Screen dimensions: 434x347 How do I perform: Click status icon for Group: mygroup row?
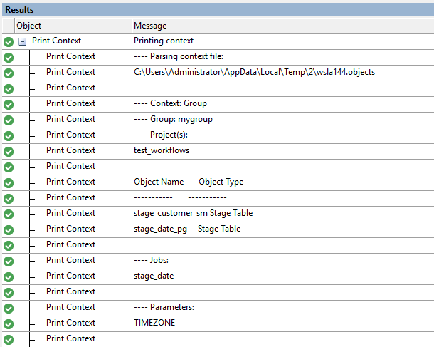click(9, 120)
